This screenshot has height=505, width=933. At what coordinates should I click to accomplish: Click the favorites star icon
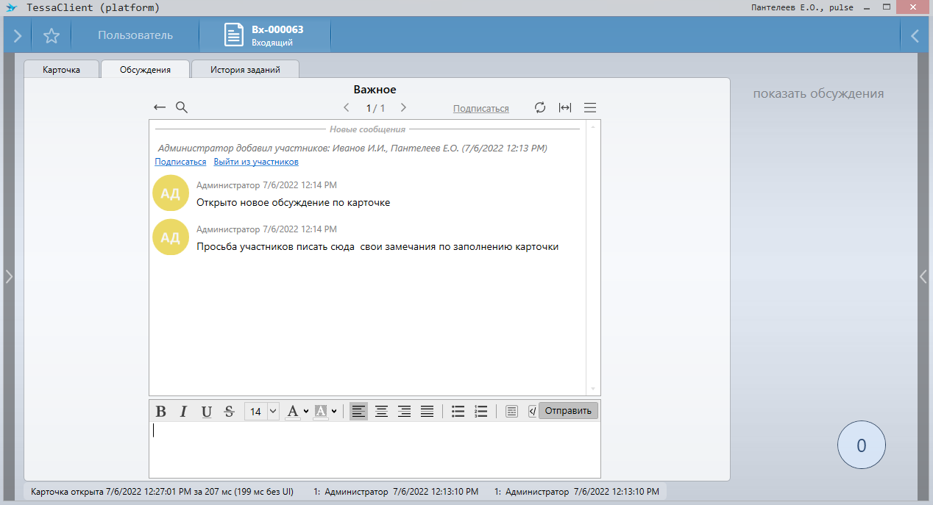coord(51,36)
